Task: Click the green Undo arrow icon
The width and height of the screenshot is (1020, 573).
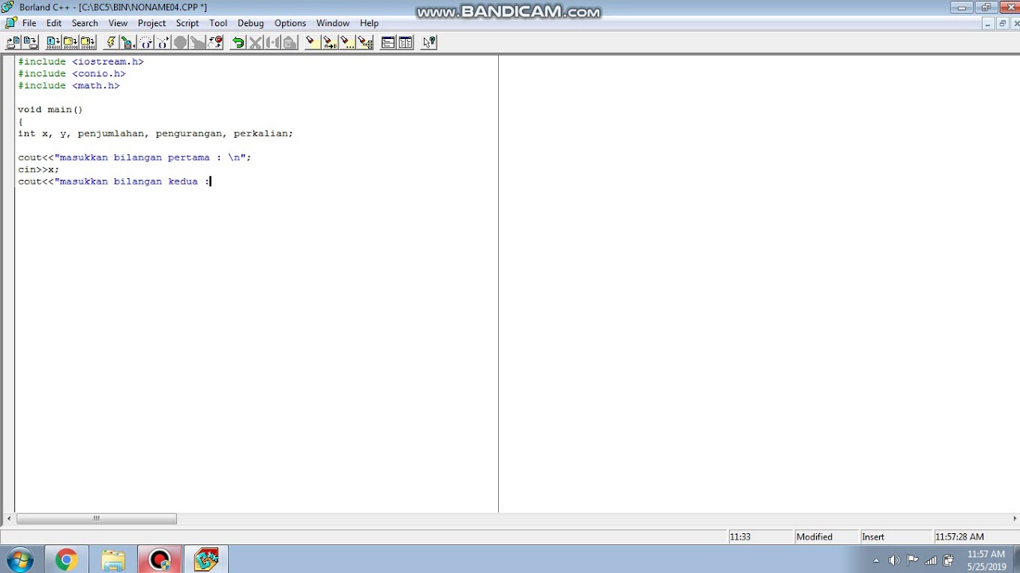Action: (x=238, y=42)
